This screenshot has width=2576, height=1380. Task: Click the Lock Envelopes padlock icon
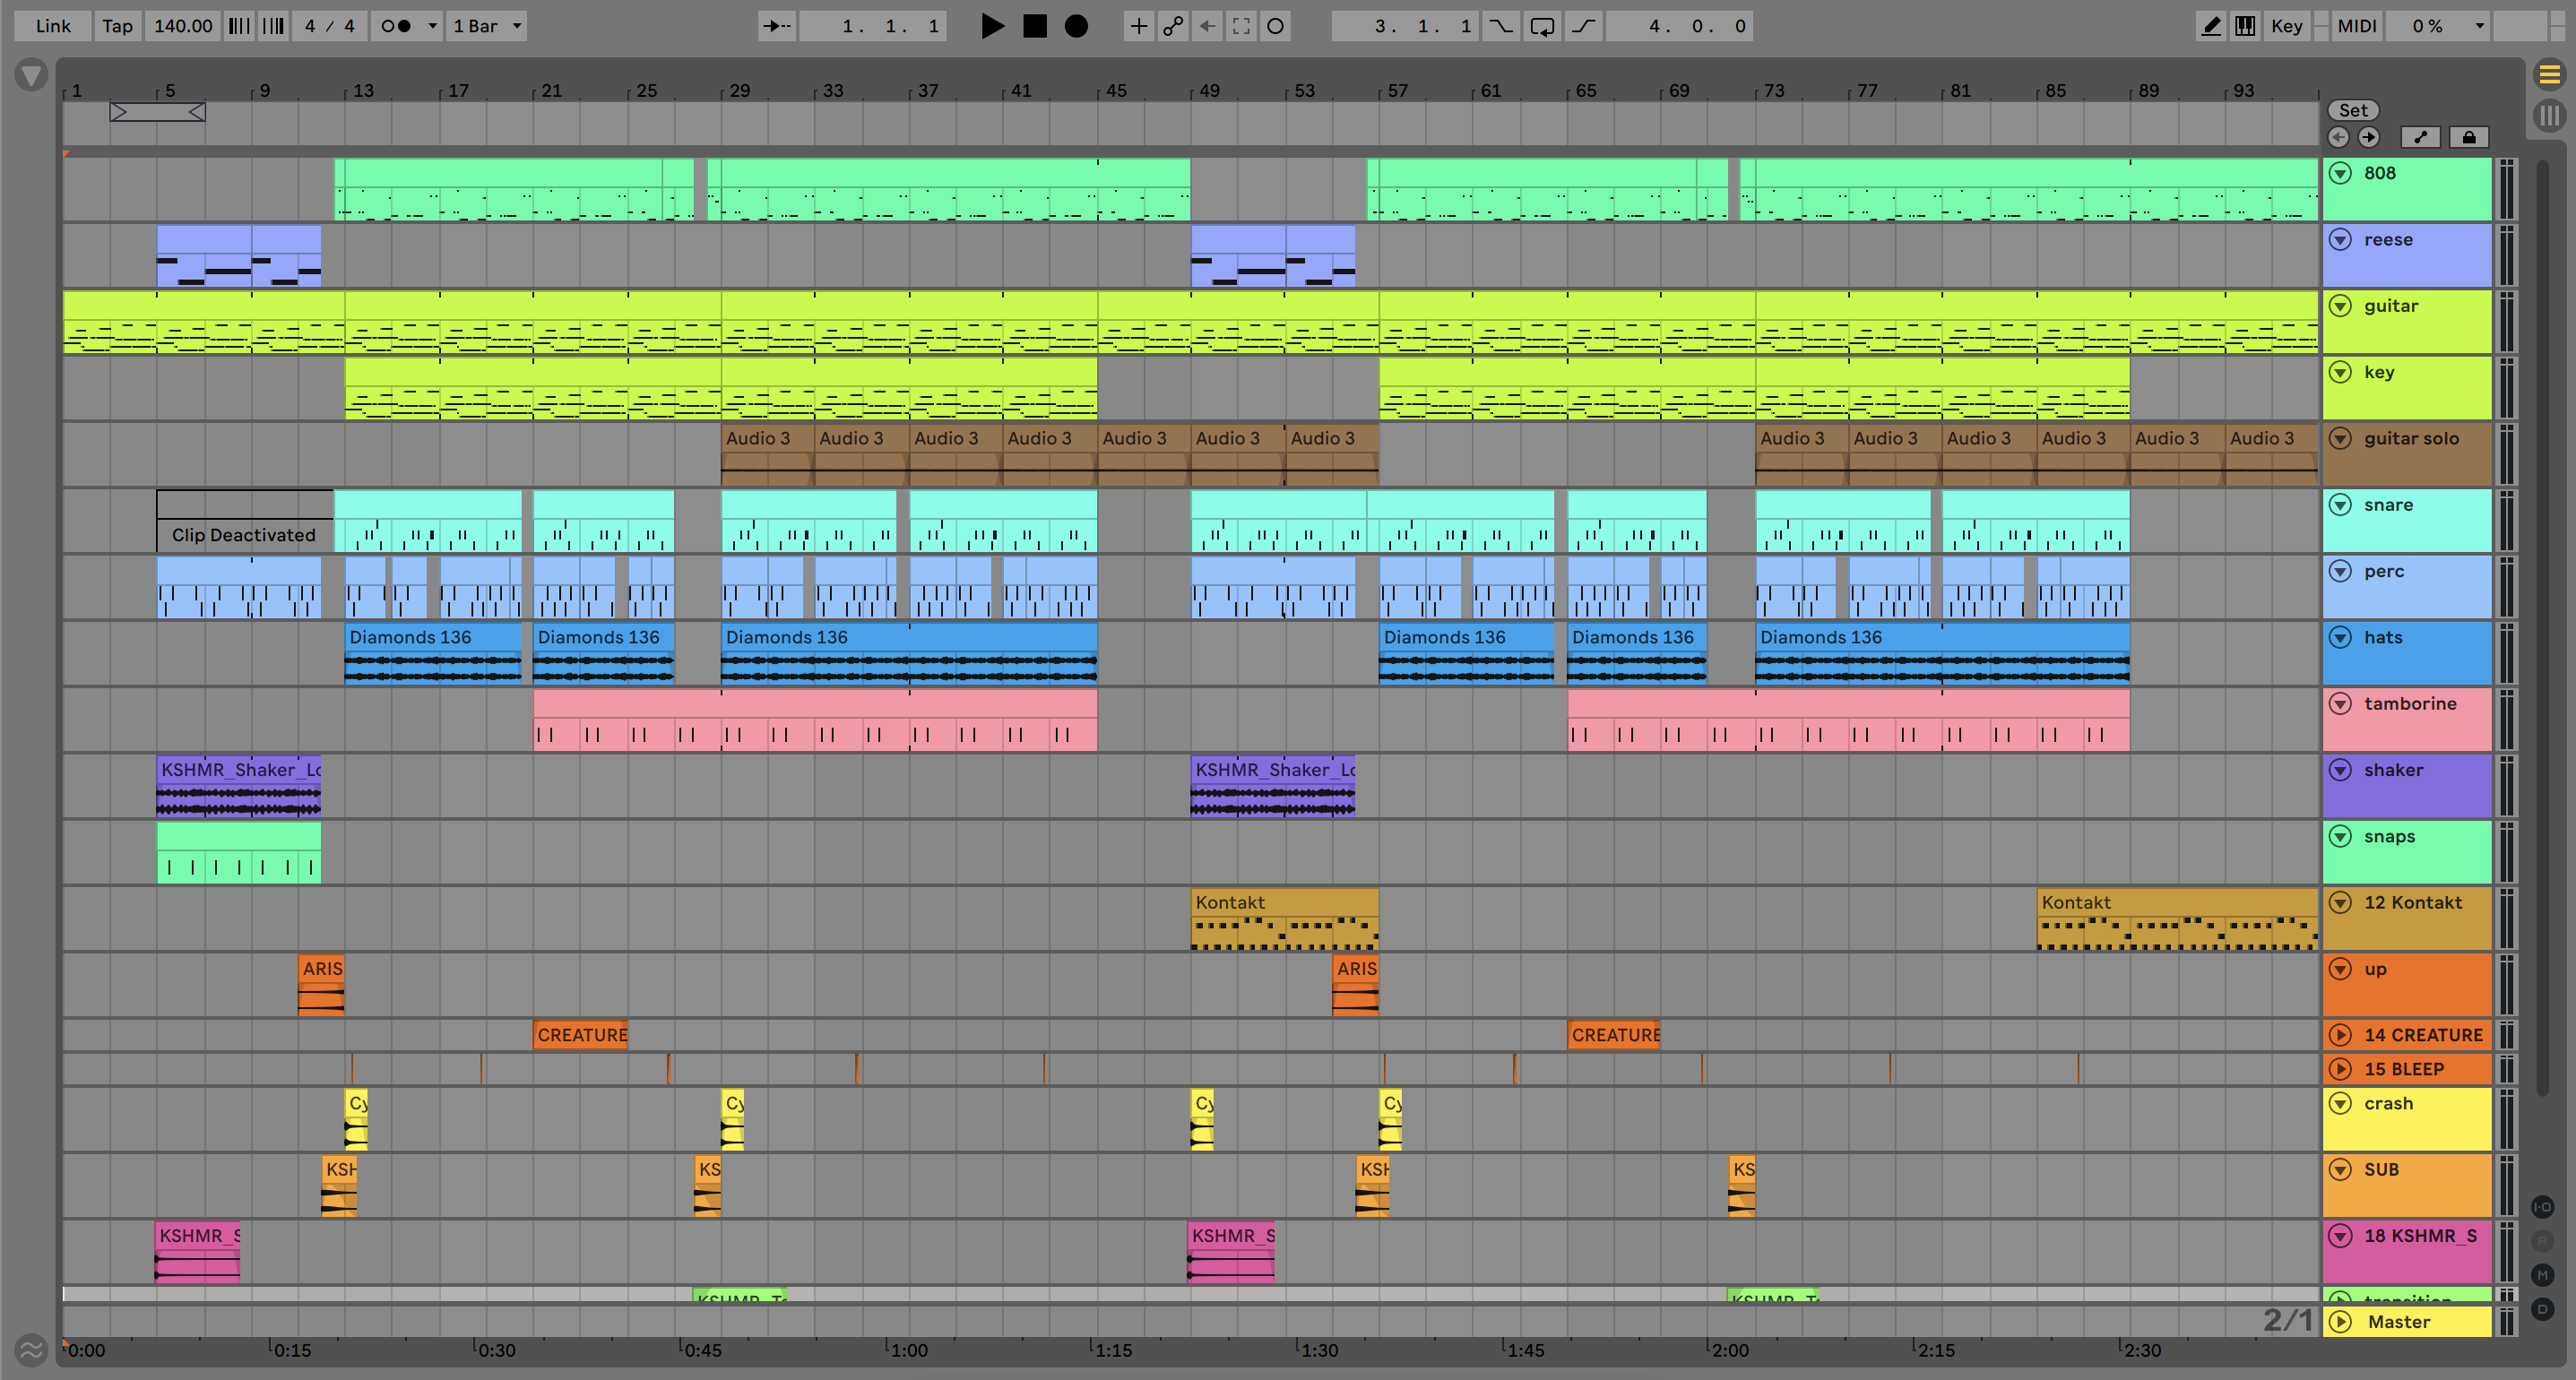point(2468,137)
